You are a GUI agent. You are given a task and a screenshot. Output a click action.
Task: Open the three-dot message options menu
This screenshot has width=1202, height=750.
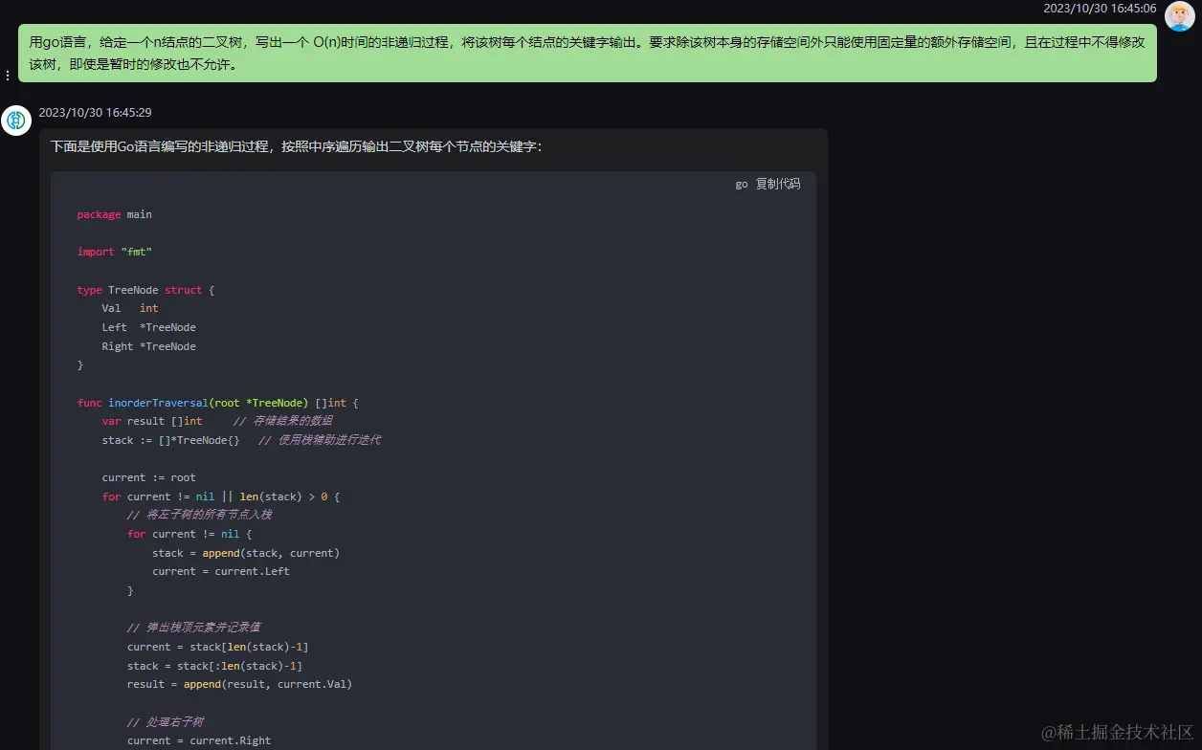click(8, 75)
